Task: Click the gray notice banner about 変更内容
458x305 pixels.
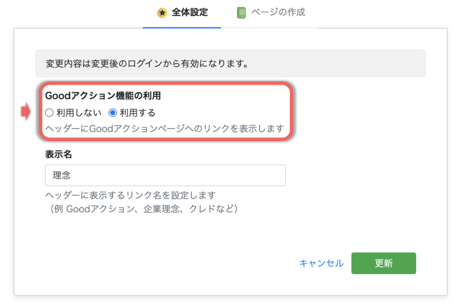Action: pyautogui.click(x=230, y=63)
